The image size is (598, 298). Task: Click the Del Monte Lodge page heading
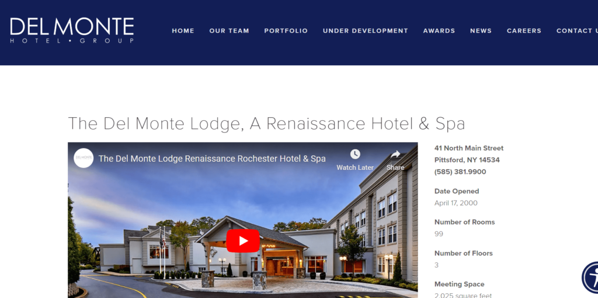(266, 124)
